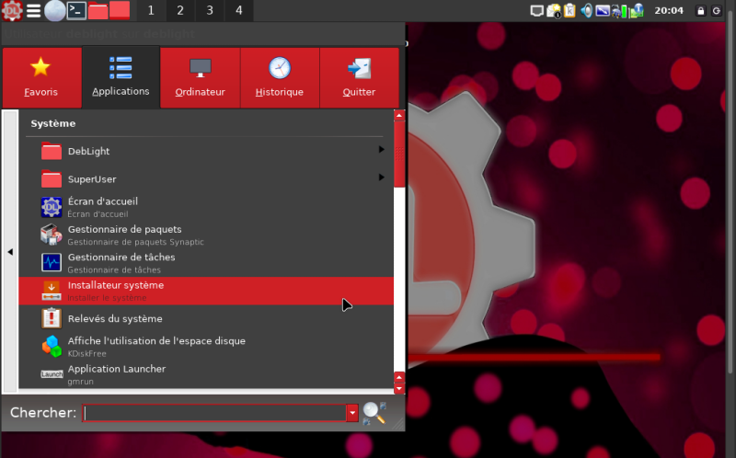Viewport: 736px width, 458px height.
Task: Click the lock screen icon
Action: (x=701, y=11)
